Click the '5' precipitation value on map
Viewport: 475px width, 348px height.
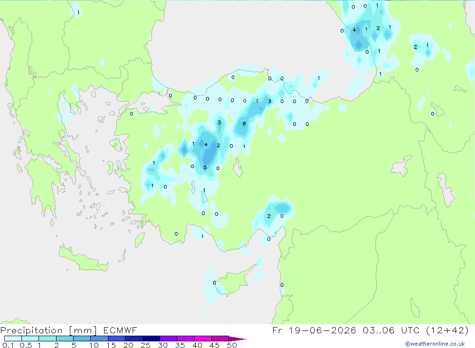pos(205,168)
